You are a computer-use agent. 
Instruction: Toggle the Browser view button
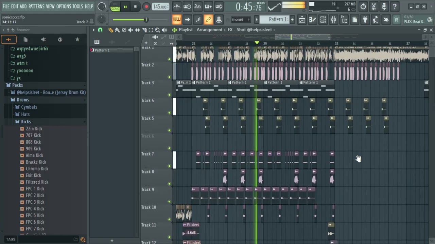click(x=344, y=20)
